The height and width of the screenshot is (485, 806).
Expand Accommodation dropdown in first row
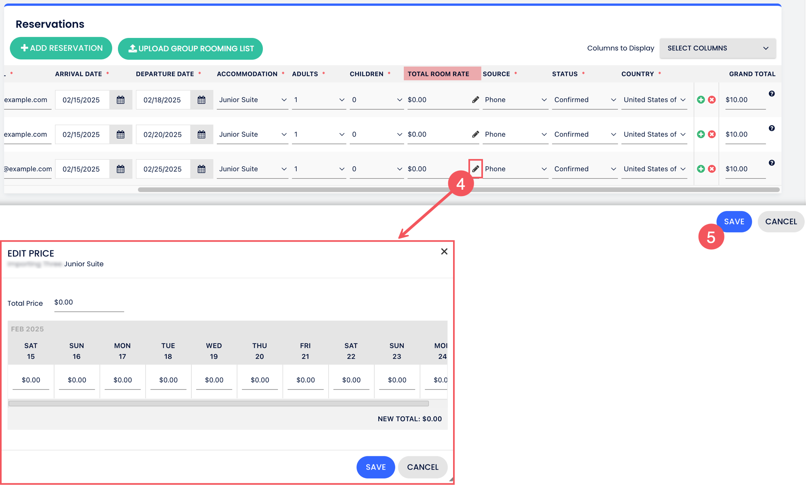click(x=252, y=100)
